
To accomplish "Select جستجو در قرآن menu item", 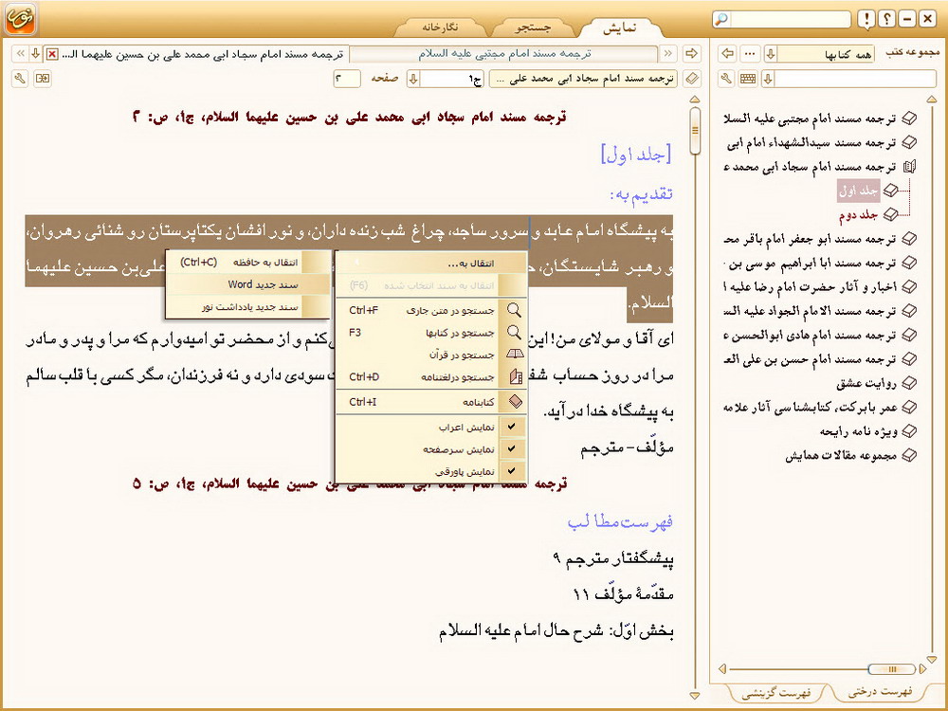I will point(431,355).
